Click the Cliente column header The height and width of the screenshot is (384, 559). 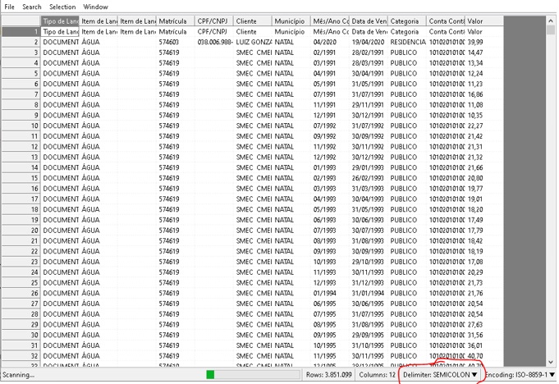click(x=253, y=21)
